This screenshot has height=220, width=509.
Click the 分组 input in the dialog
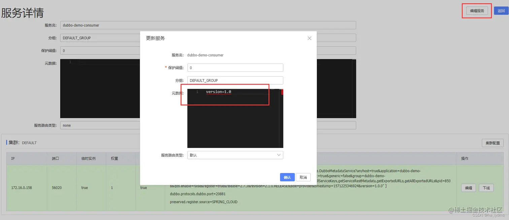pyautogui.click(x=235, y=81)
